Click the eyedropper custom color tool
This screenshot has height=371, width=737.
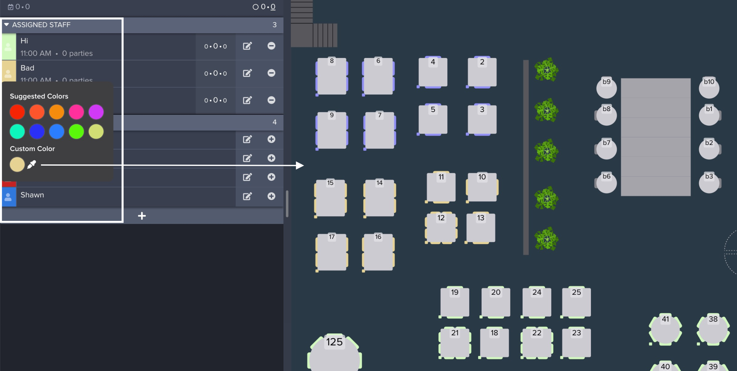[x=32, y=164]
